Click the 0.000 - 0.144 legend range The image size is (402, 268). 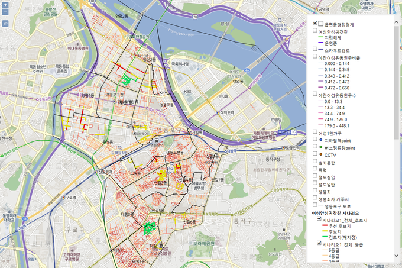coord(336,64)
